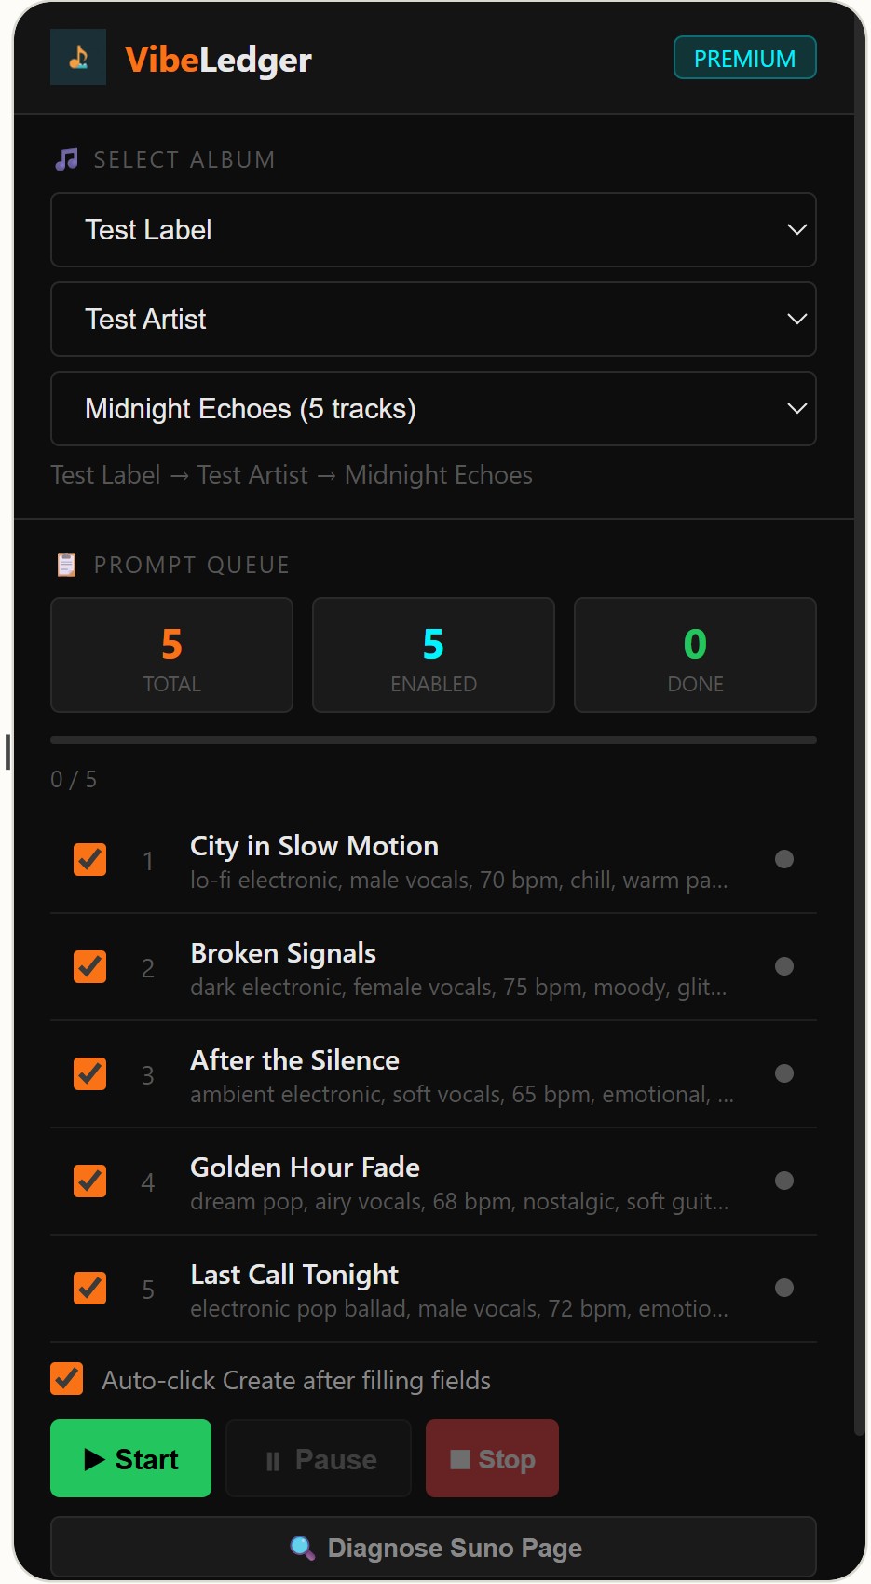This screenshot has height=1584, width=871.
Task: Click the status dot next to Broken Signals
Action: click(x=783, y=966)
